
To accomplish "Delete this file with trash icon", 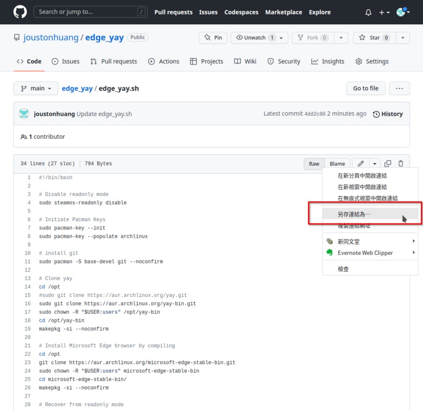I will pos(400,163).
